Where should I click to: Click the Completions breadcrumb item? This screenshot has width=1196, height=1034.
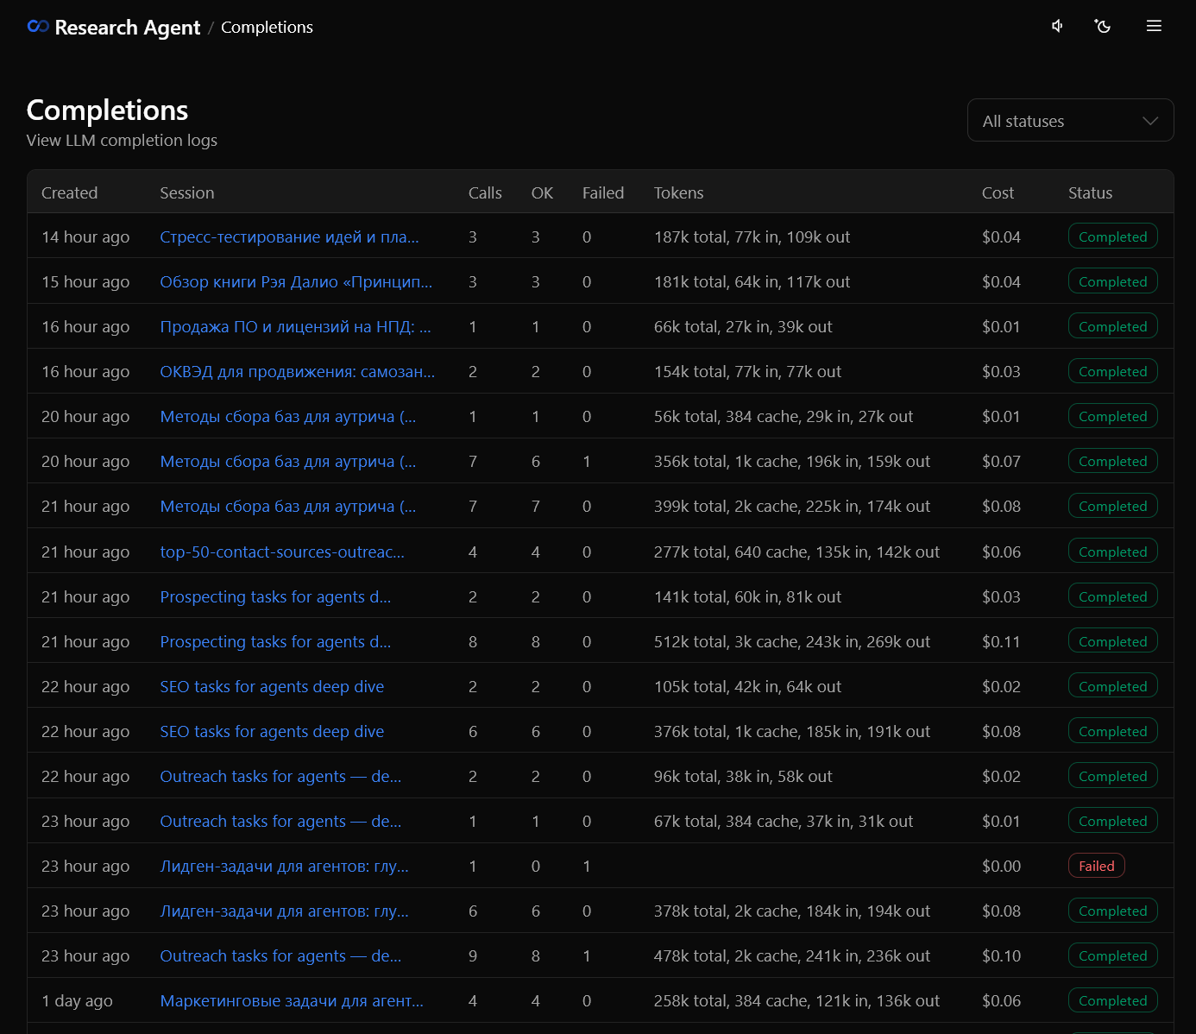coord(267,28)
